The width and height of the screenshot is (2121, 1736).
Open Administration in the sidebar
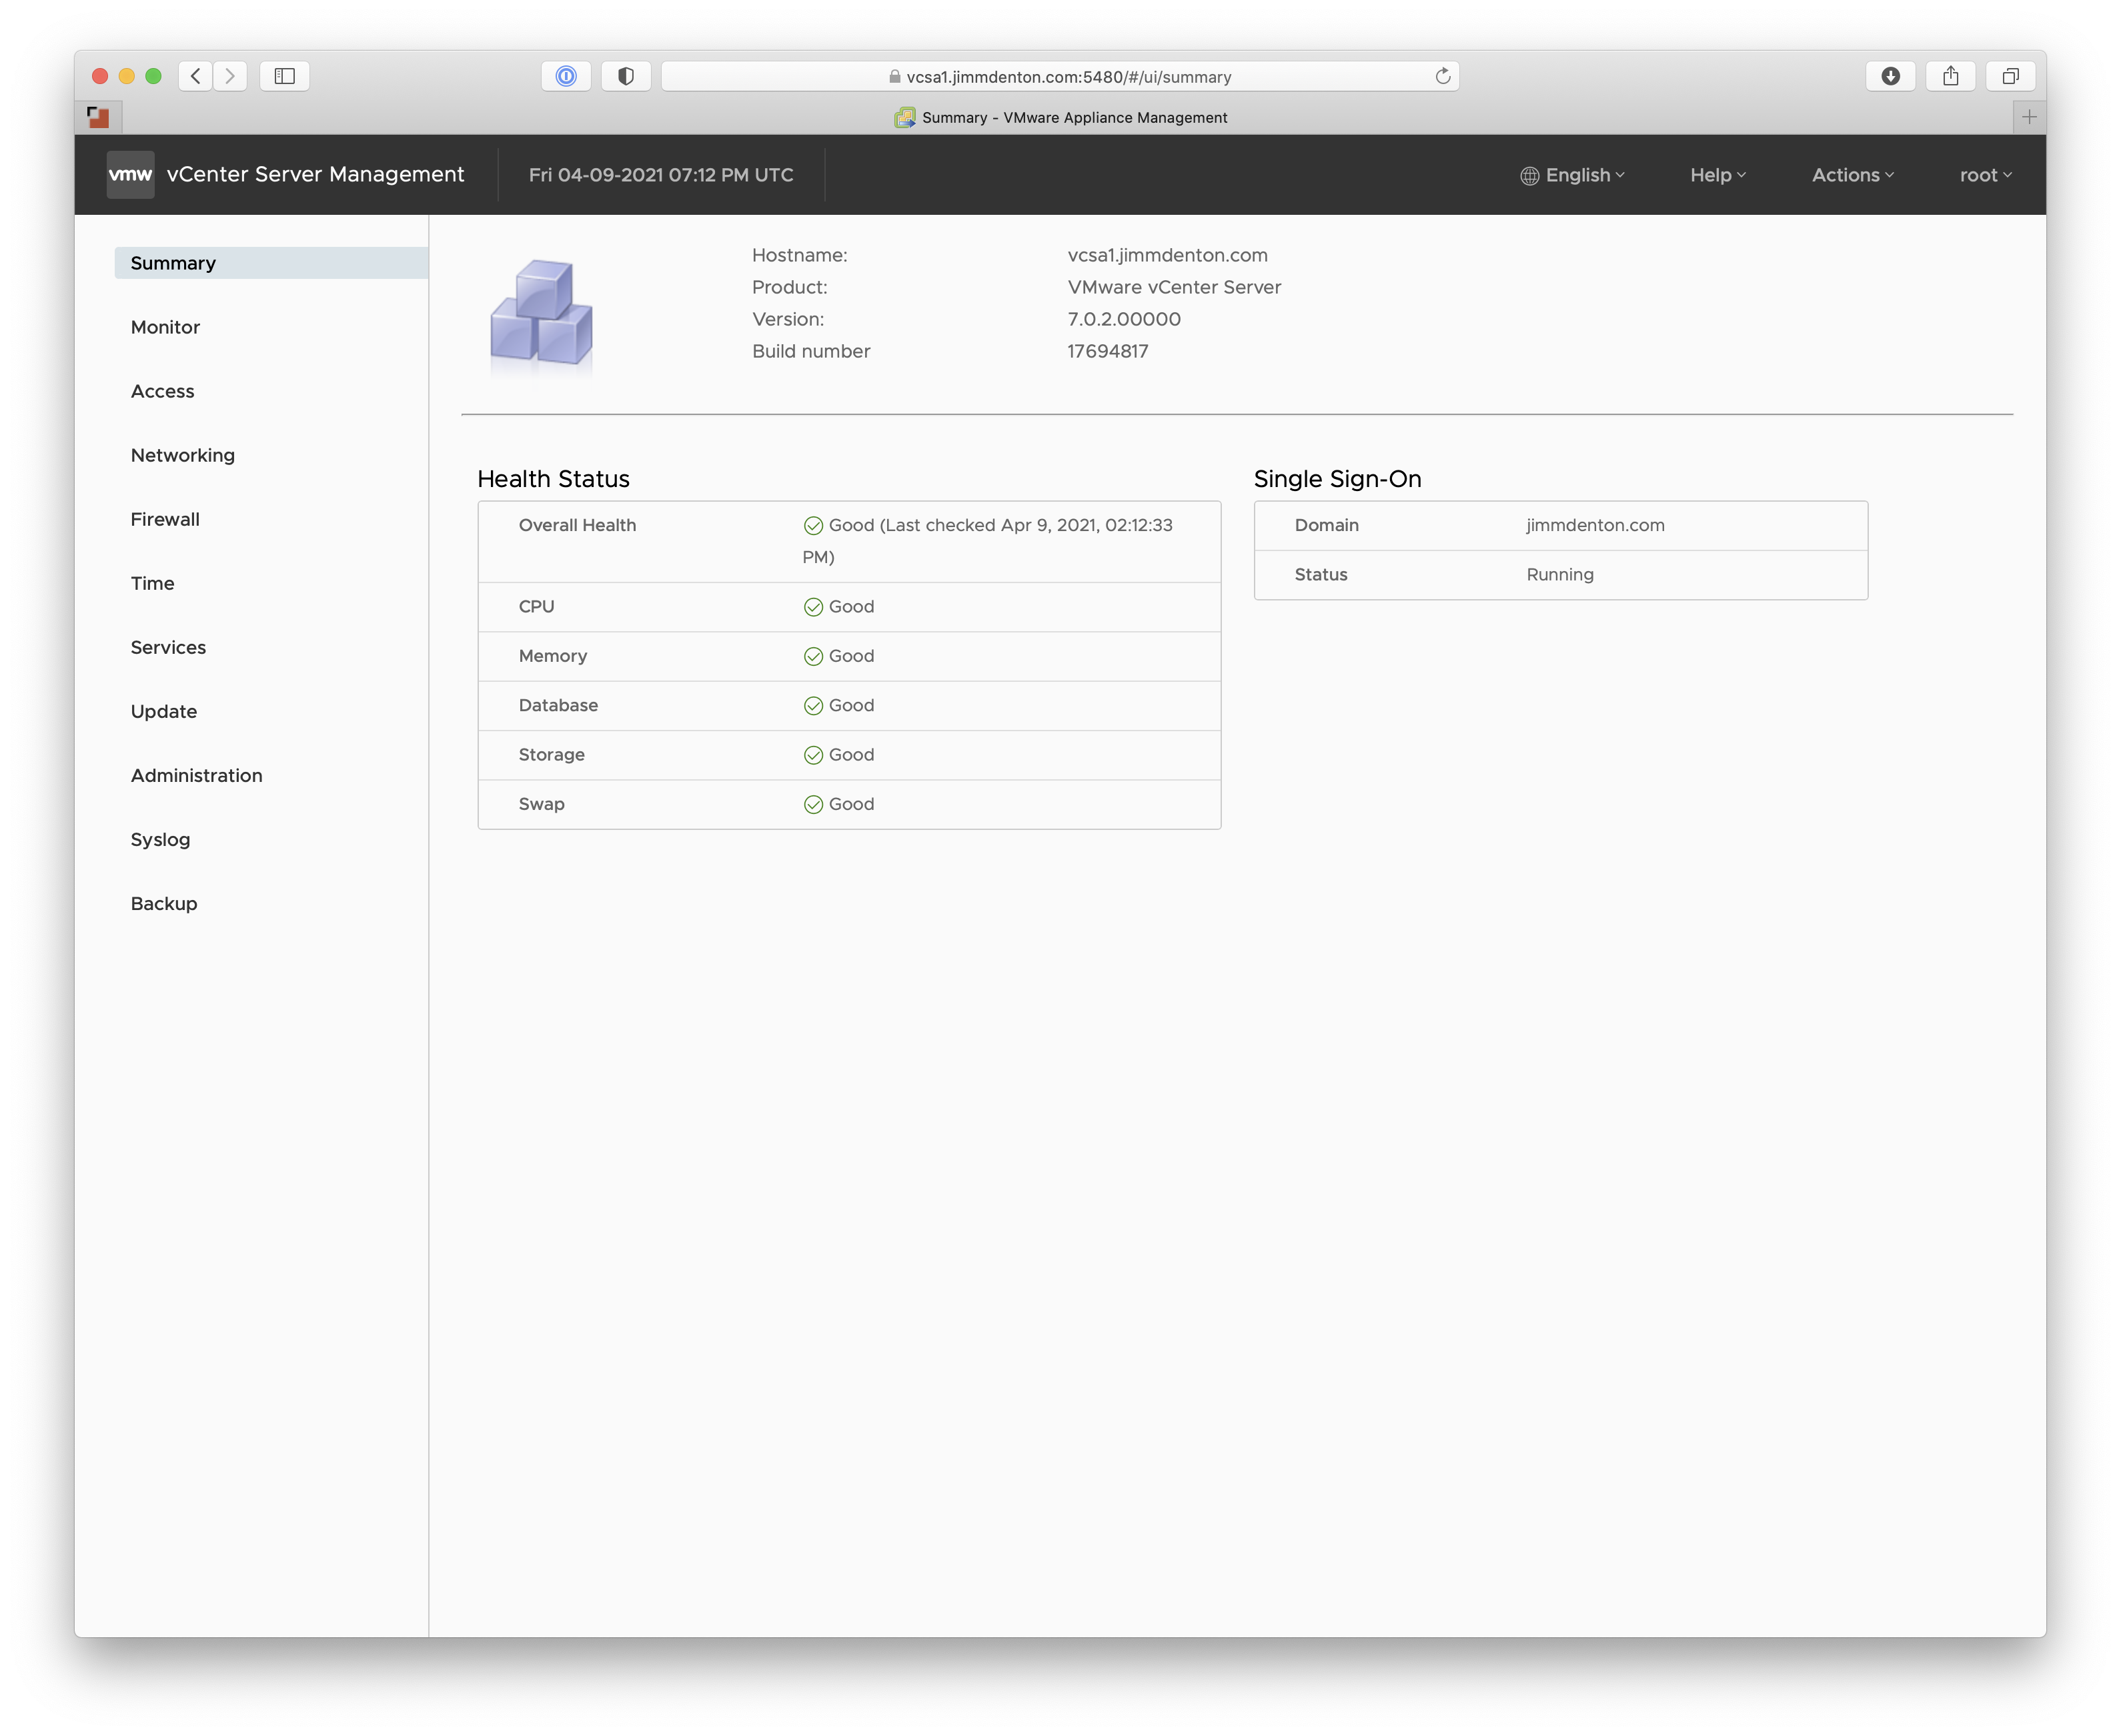[x=196, y=775]
